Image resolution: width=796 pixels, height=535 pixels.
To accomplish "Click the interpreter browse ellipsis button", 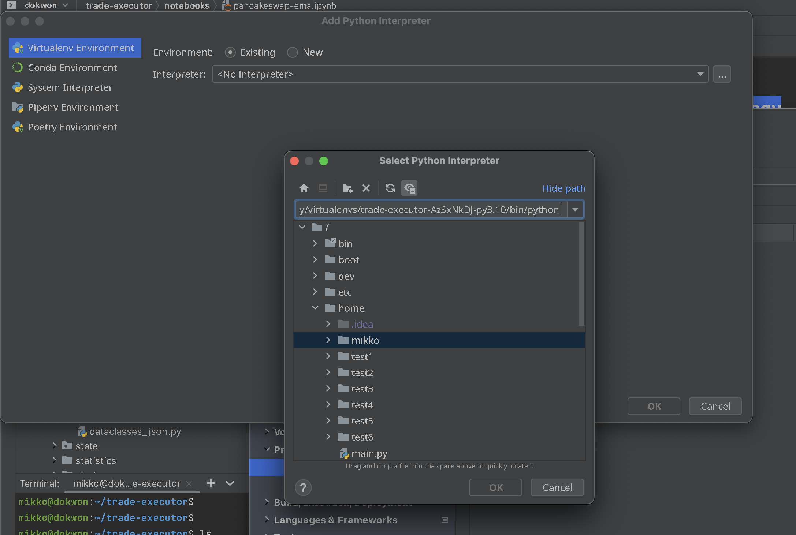I will point(722,74).
